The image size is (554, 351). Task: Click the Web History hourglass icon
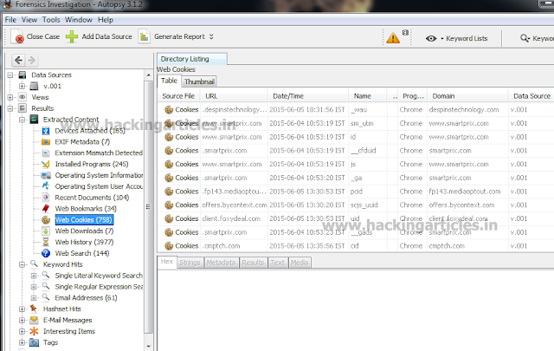pyautogui.click(x=46, y=242)
